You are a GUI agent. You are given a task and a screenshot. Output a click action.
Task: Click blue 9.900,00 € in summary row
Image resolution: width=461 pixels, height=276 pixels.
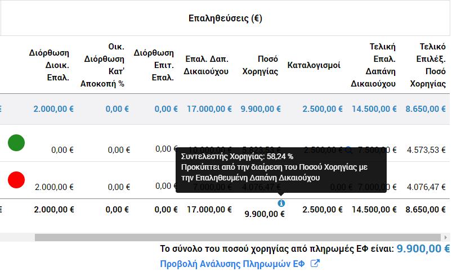tap(261, 109)
